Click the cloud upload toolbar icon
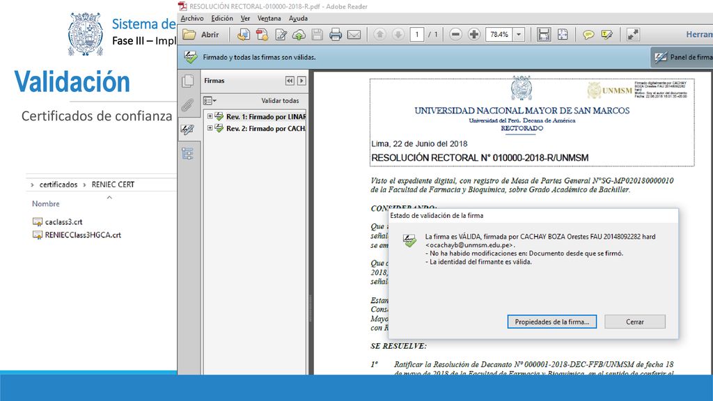The height and width of the screenshot is (401, 713). click(299, 35)
